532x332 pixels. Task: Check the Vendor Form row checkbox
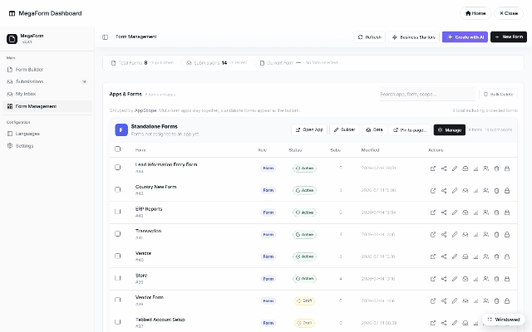pos(118,300)
